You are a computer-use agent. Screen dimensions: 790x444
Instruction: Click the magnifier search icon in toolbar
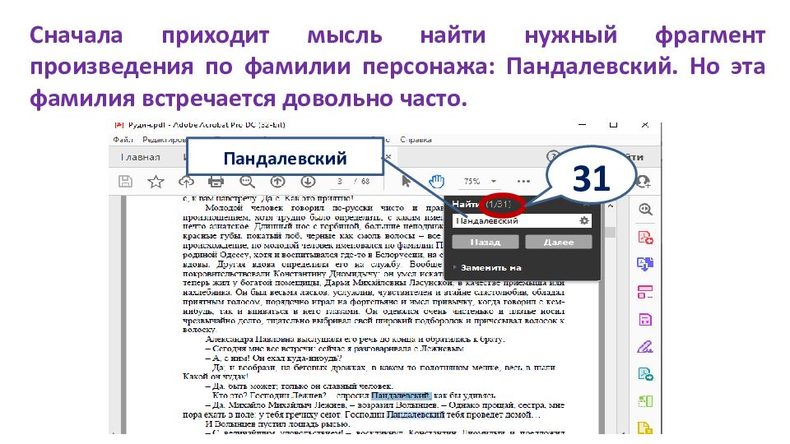247,181
